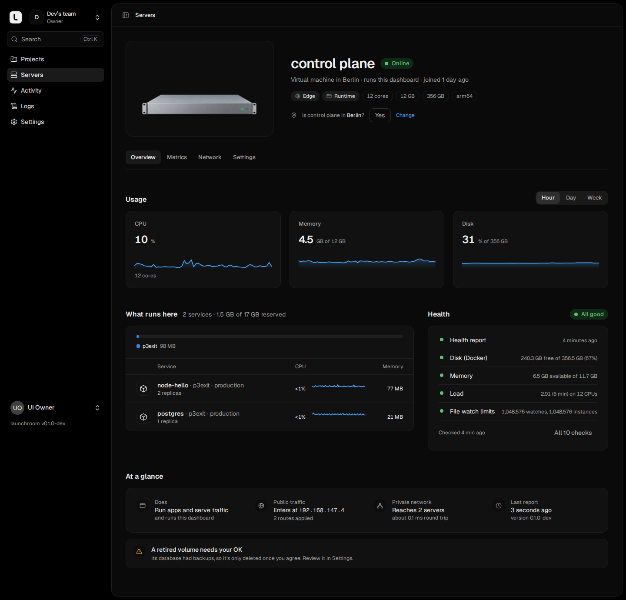Click the node-hello service cube icon
The width and height of the screenshot is (626, 600).
143,389
